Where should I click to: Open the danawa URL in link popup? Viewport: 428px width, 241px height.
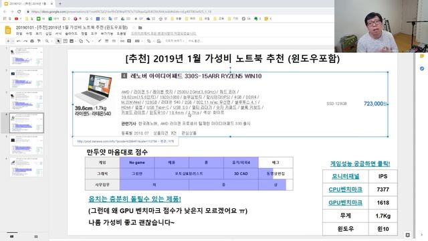117,141
